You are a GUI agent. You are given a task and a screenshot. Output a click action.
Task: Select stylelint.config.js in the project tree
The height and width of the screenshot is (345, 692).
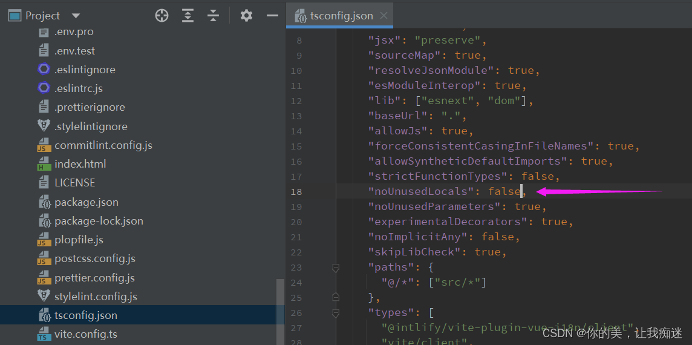click(96, 297)
